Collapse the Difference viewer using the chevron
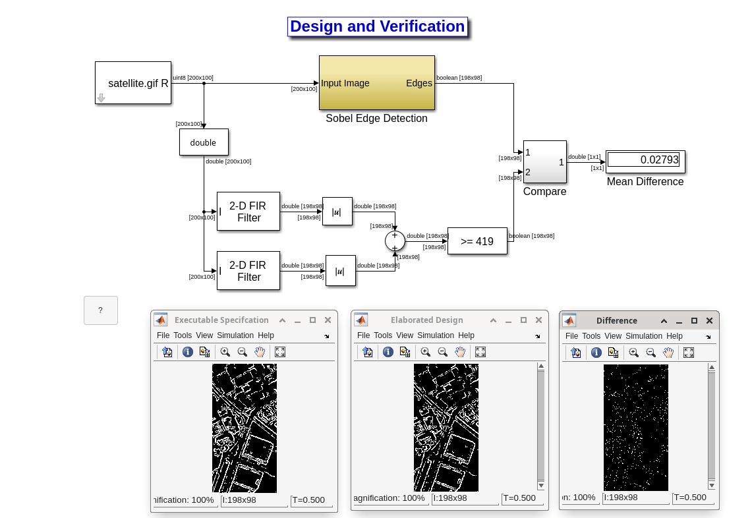The height and width of the screenshot is (518, 752). click(x=664, y=320)
